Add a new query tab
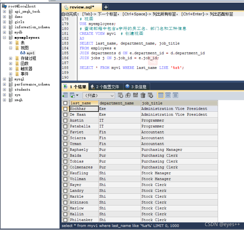Viewport: 244px width, 230px height. click(106, 7)
